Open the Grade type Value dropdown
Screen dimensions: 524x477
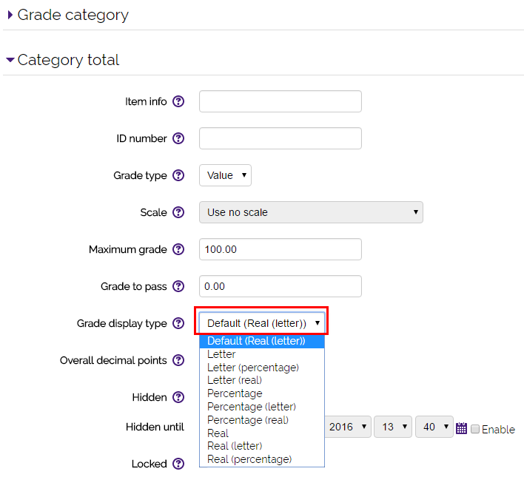[x=225, y=175]
